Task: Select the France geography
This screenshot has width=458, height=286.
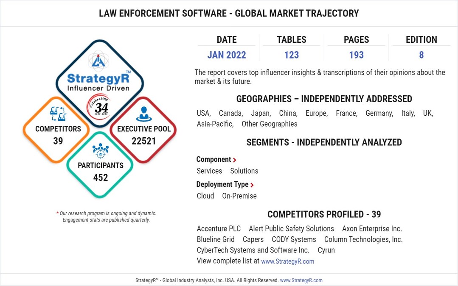Action: [x=347, y=113]
